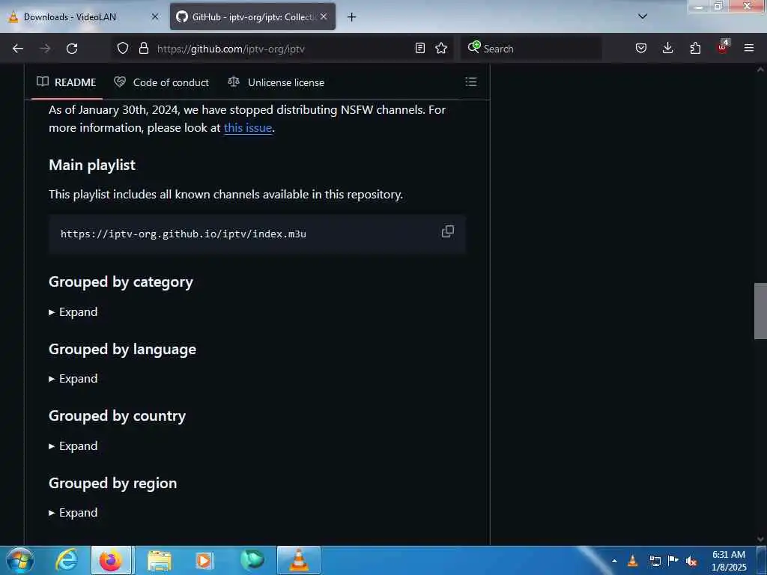Bookmark this page with the star
Image resolution: width=767 pixels, height=575 pixels.
[x=441, y=48]
